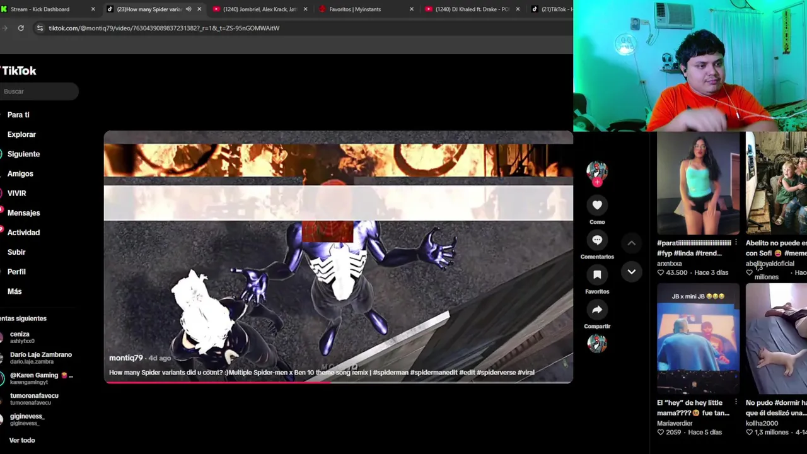Screen dimensions: 807x454
Task: Click kollha2000 username under thumbnail
Action: click(x=762, y=423)
